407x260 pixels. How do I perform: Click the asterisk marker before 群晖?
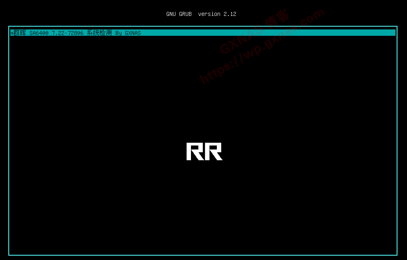[x=12, y=33]
